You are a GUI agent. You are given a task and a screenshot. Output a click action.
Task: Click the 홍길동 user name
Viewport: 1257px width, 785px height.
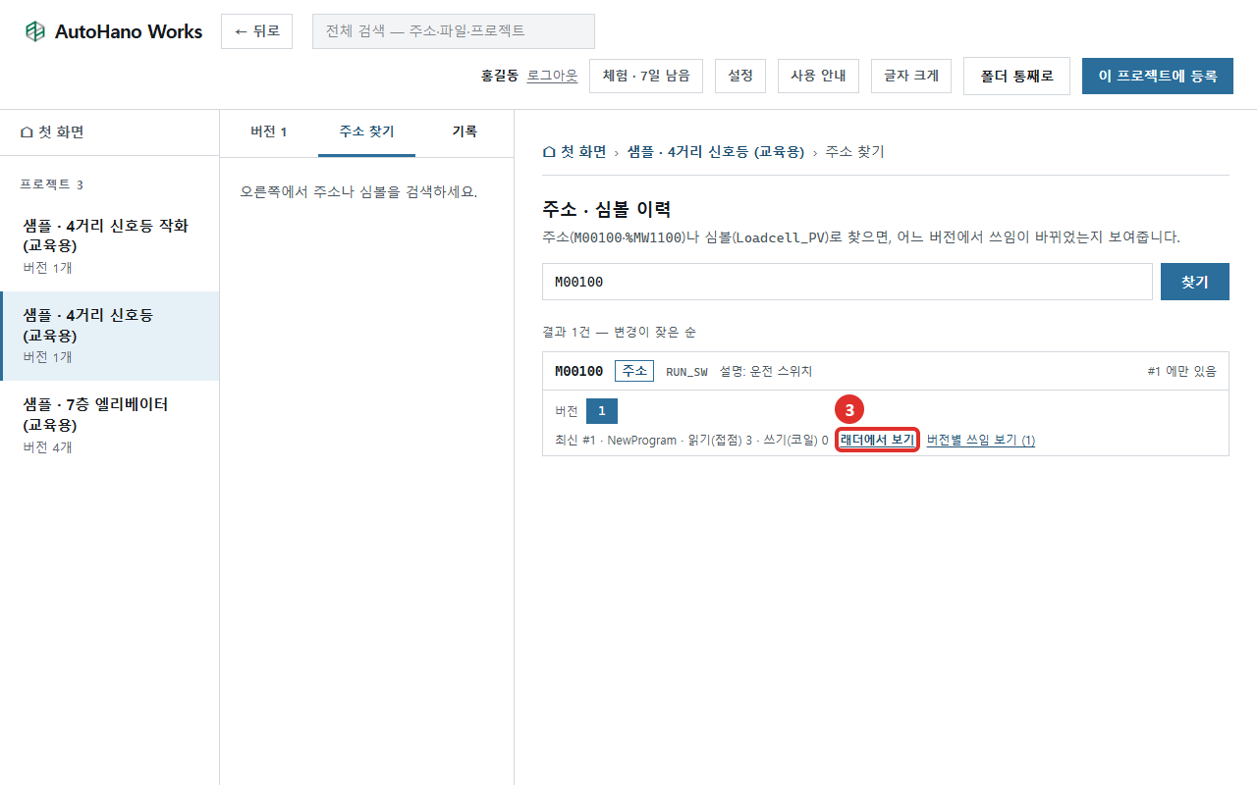[500, 76]
